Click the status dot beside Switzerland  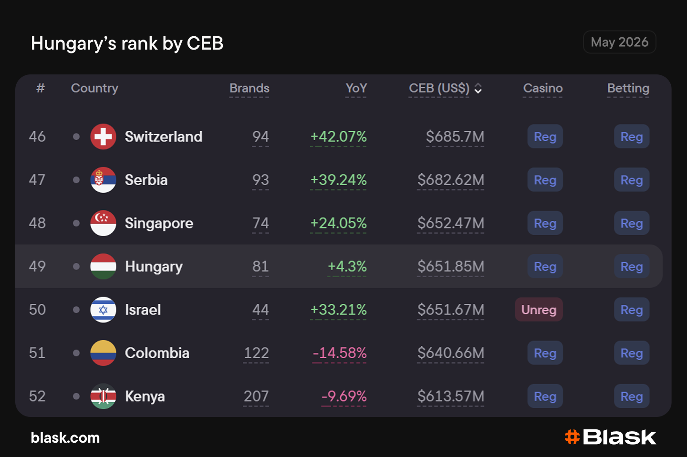(x=76, y=136)
